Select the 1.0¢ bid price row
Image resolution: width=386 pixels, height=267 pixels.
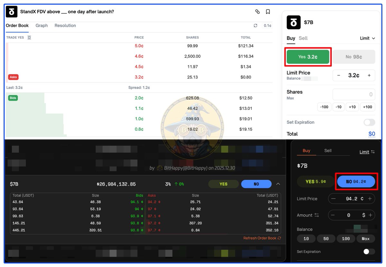click(139, 119)
